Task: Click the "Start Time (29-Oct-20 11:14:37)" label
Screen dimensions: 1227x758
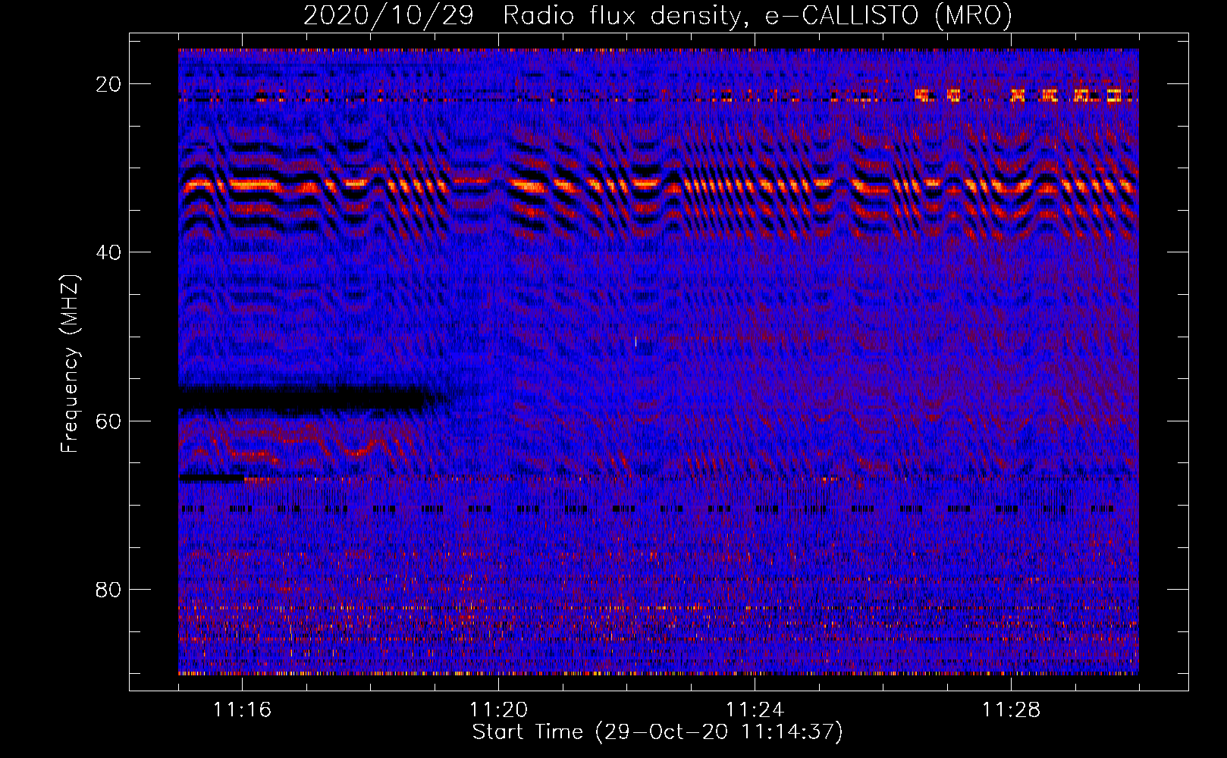Action: (x=657, y=732)
